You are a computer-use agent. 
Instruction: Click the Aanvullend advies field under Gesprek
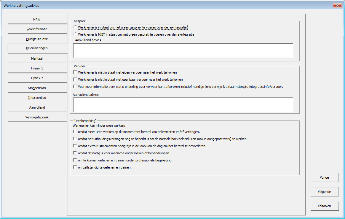point(183,50)
